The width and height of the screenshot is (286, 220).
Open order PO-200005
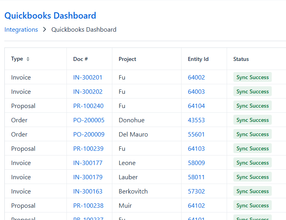tap(89, 120)
